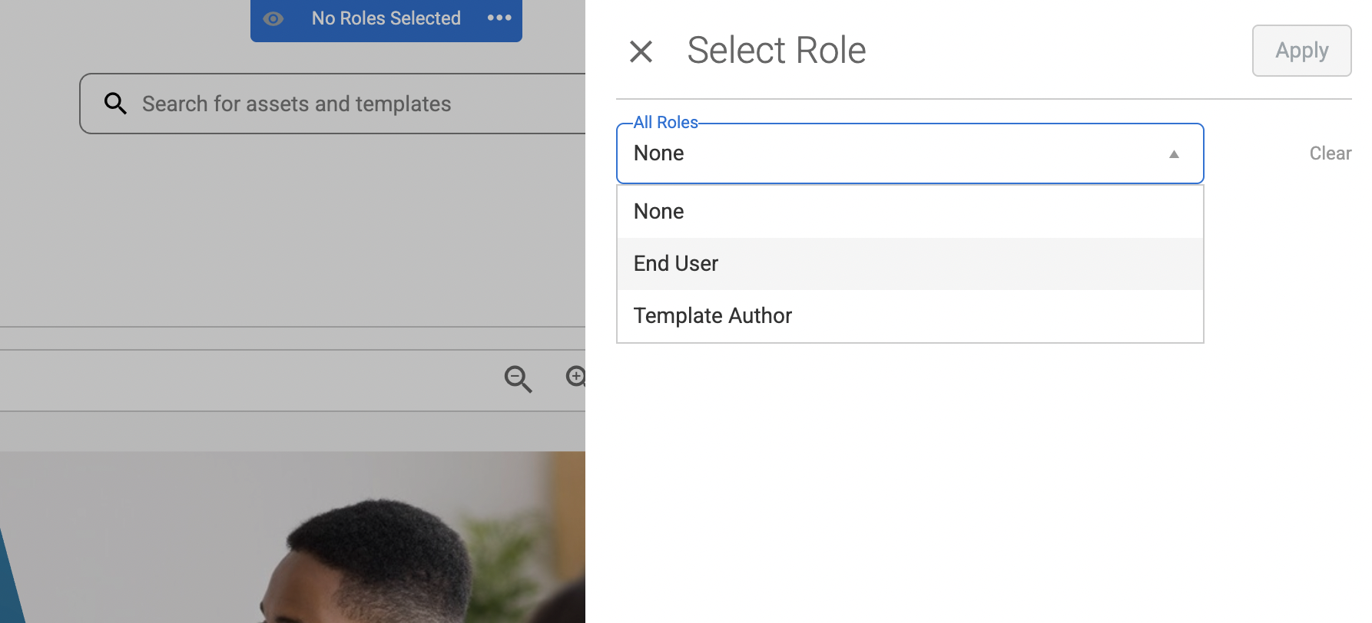Click the Select Role panel heading

[x=776, y=51]
